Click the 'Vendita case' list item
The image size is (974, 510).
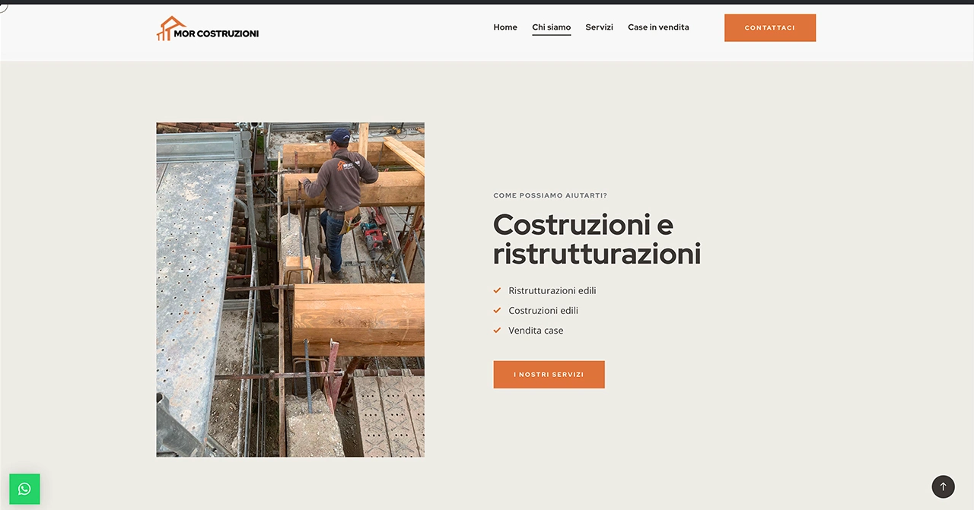point(536,330)
